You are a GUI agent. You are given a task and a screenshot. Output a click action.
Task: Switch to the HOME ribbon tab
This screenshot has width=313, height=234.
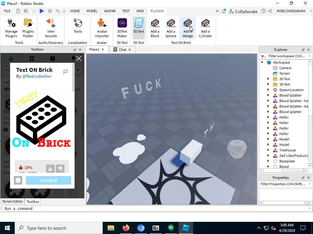tap(75, 11)
